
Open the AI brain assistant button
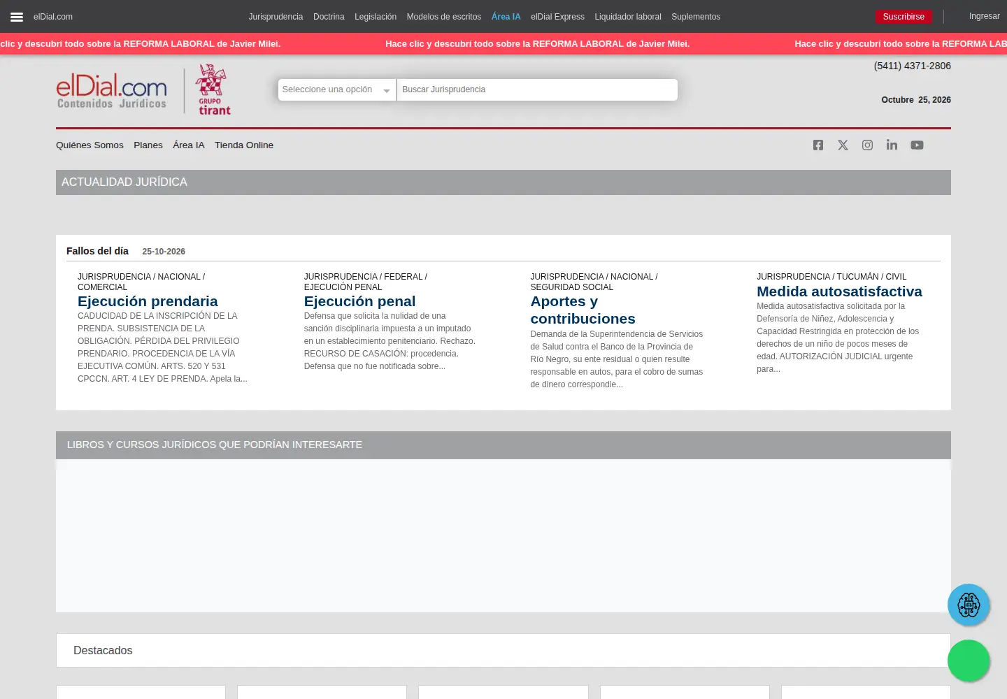click(969, 605)
